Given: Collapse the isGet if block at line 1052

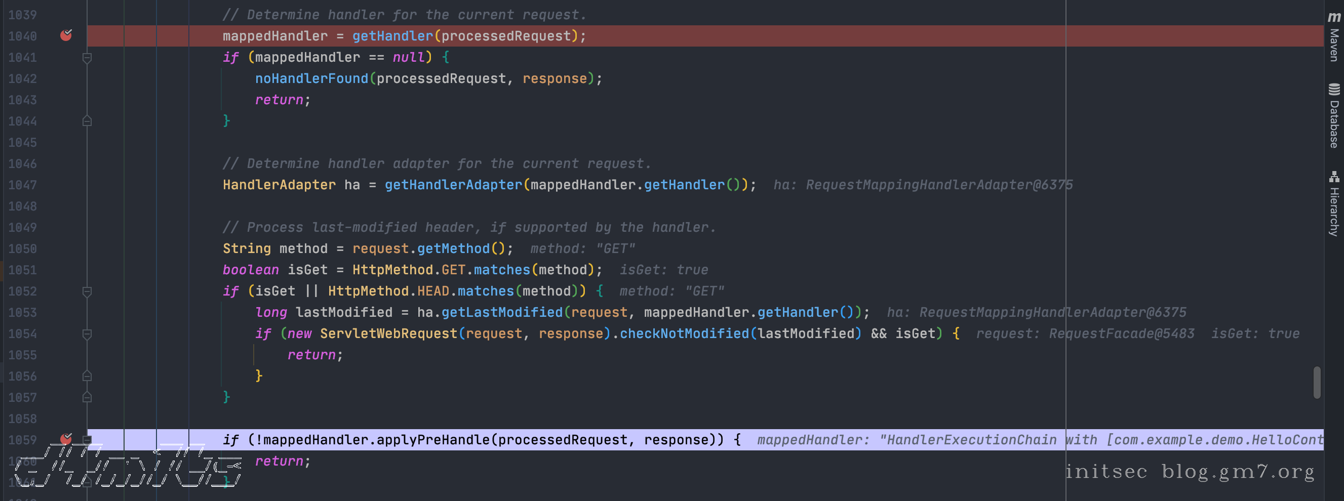Looking at the screenshot, I should (87, 291).
